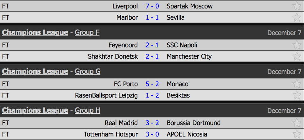View the 3 - 2 Real Madrid score details
This screenshot has height=140, width=304.
point(152,123)
